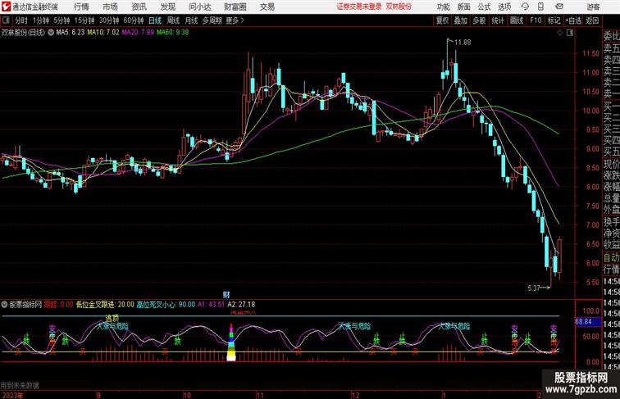Switch to the 15分钟 period
The image size is (620, 399).
click(84, 20)
